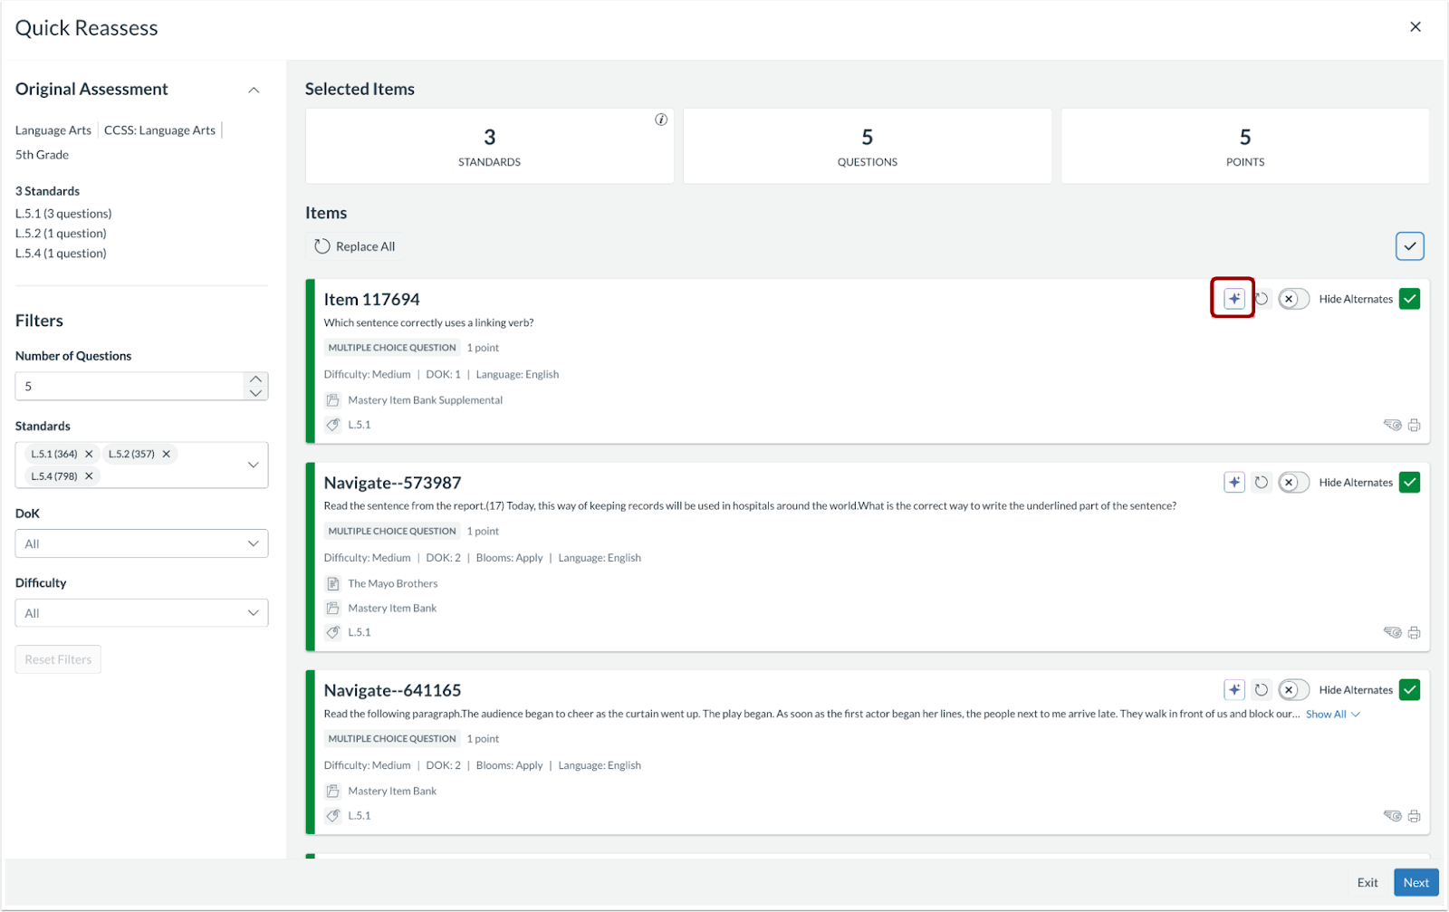Click the Replace All button

[x=355, y=246]
